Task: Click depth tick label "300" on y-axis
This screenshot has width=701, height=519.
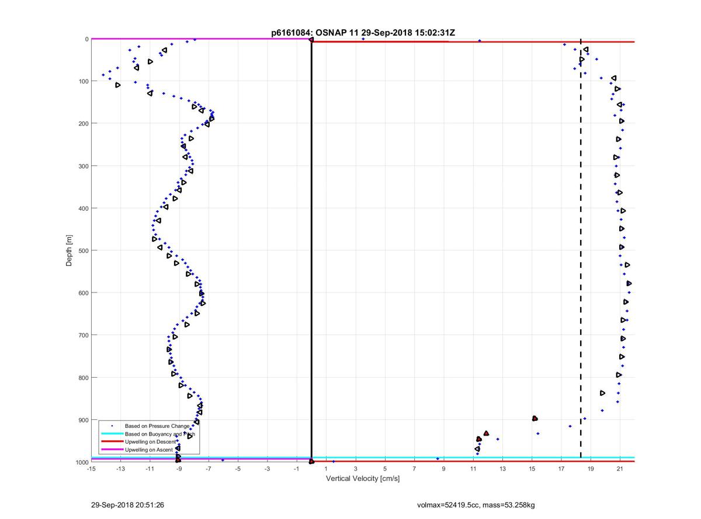Action: 82,166
